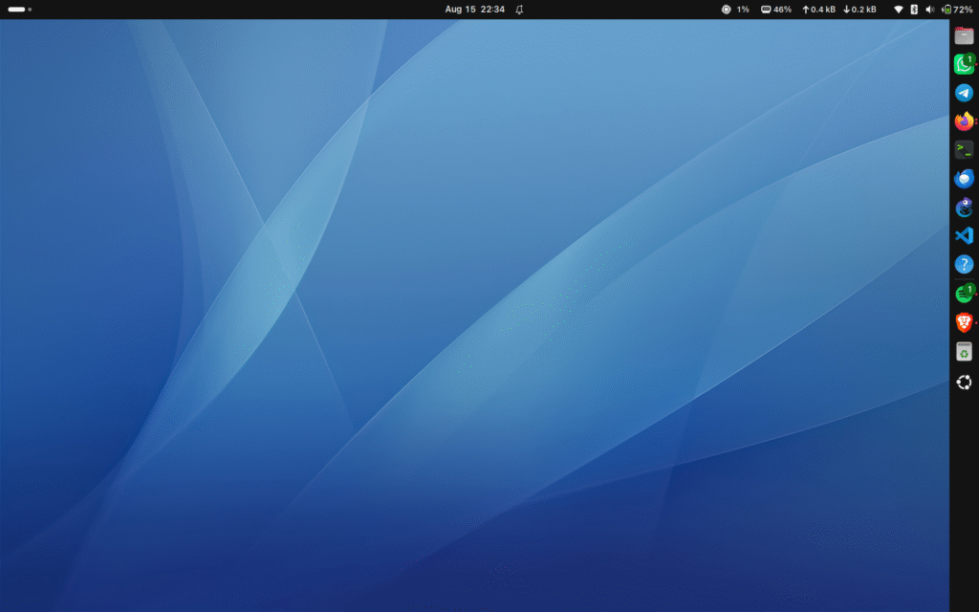979x612 pixels.
Task: Open the software updater from the dock
Action: click(964, 350)
